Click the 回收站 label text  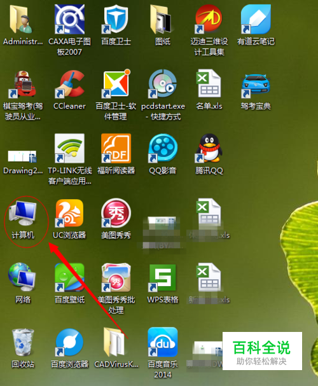tap(23, 364)
